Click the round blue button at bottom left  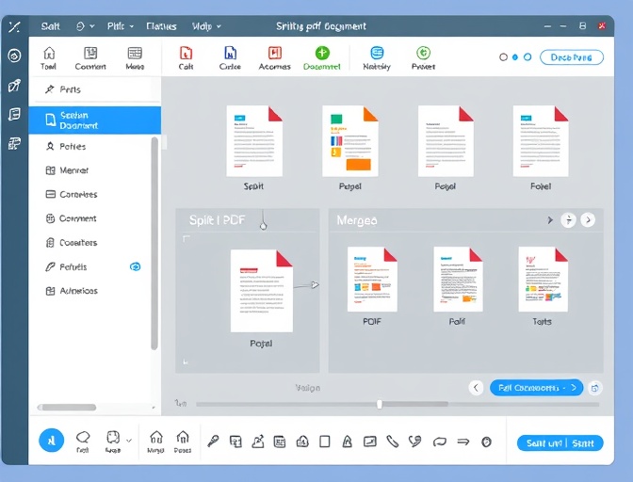click(51, 440)
